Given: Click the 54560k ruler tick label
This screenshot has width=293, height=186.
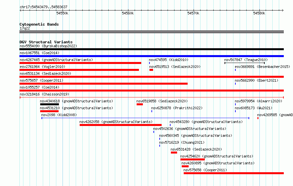Looking at the screenshot, I should click(x=128, y=13).
